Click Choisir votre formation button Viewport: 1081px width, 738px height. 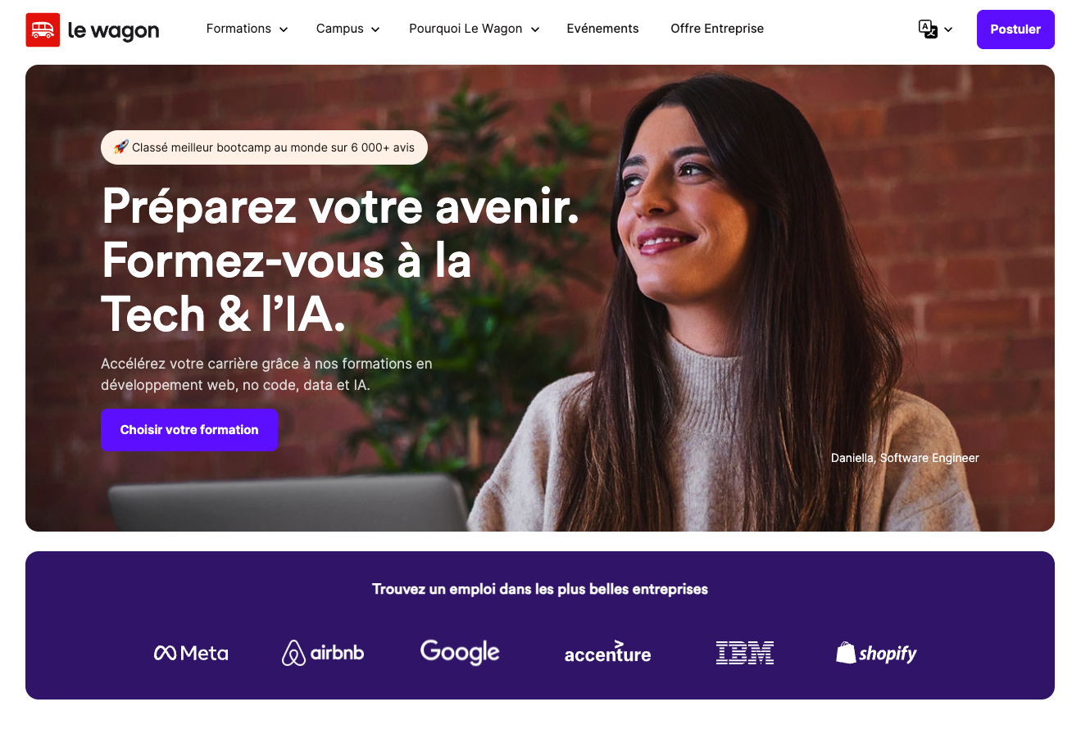coord(189,430)
